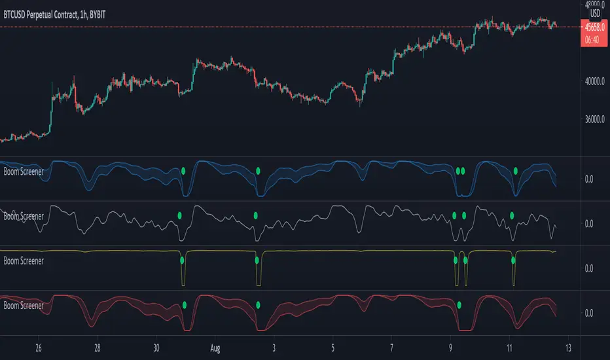The image size is (610, 360).
Task: Select the yellow Boom Screener label
Action: (24, 261)
